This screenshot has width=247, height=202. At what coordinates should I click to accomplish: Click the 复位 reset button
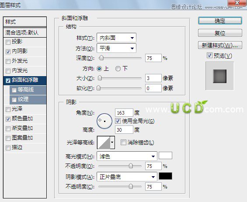220,33
